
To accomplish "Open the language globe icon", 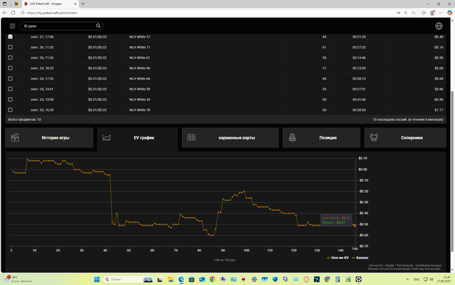I will (439, 26).
